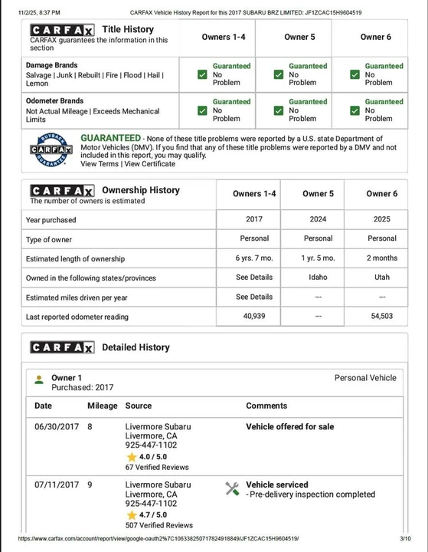Viewport: 428px width, 552px height.
Task: Click See Details in miles driven row
Action: [254, 297]
